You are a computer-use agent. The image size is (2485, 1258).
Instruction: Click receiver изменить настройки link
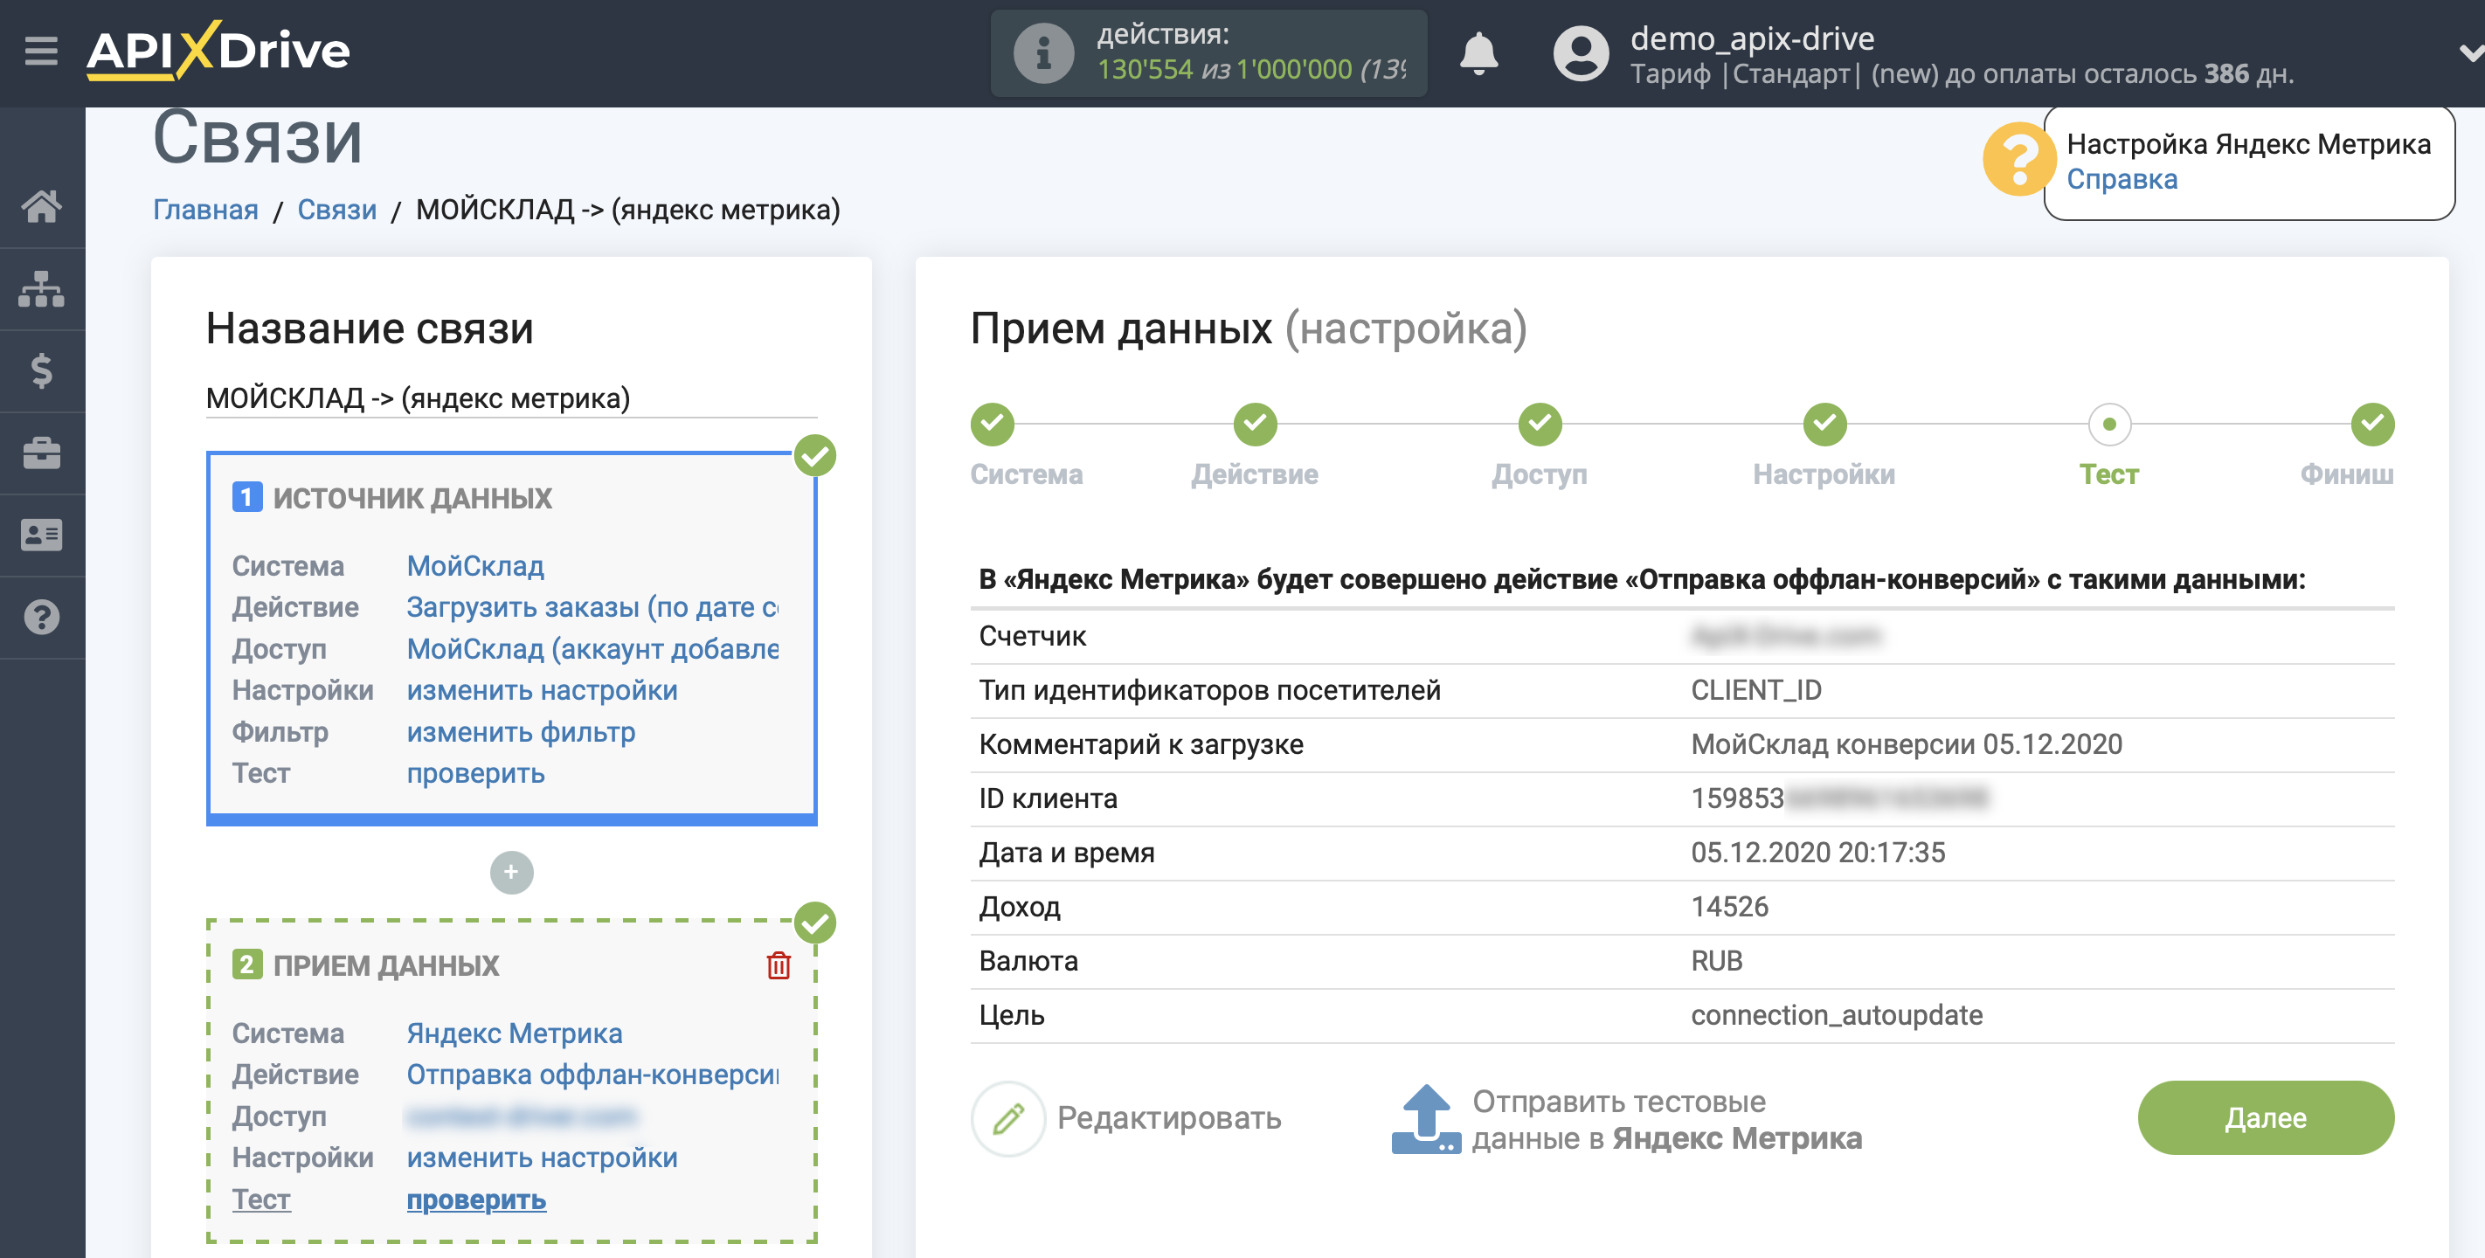click(541, 1158)
